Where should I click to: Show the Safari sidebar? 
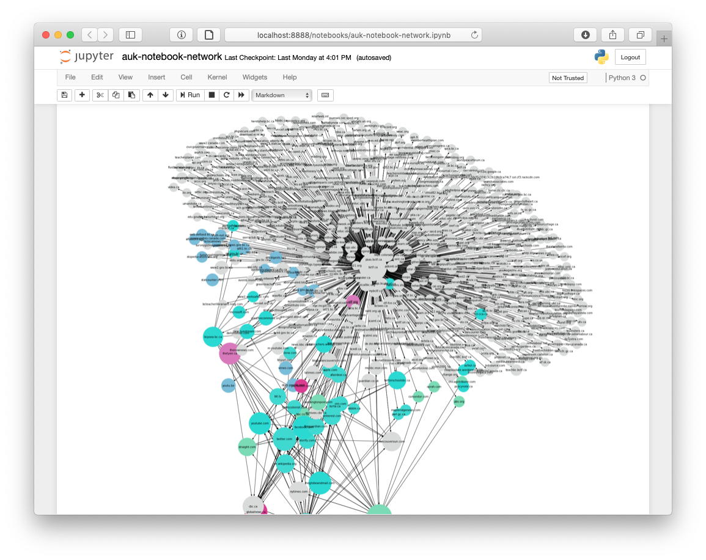131,35
